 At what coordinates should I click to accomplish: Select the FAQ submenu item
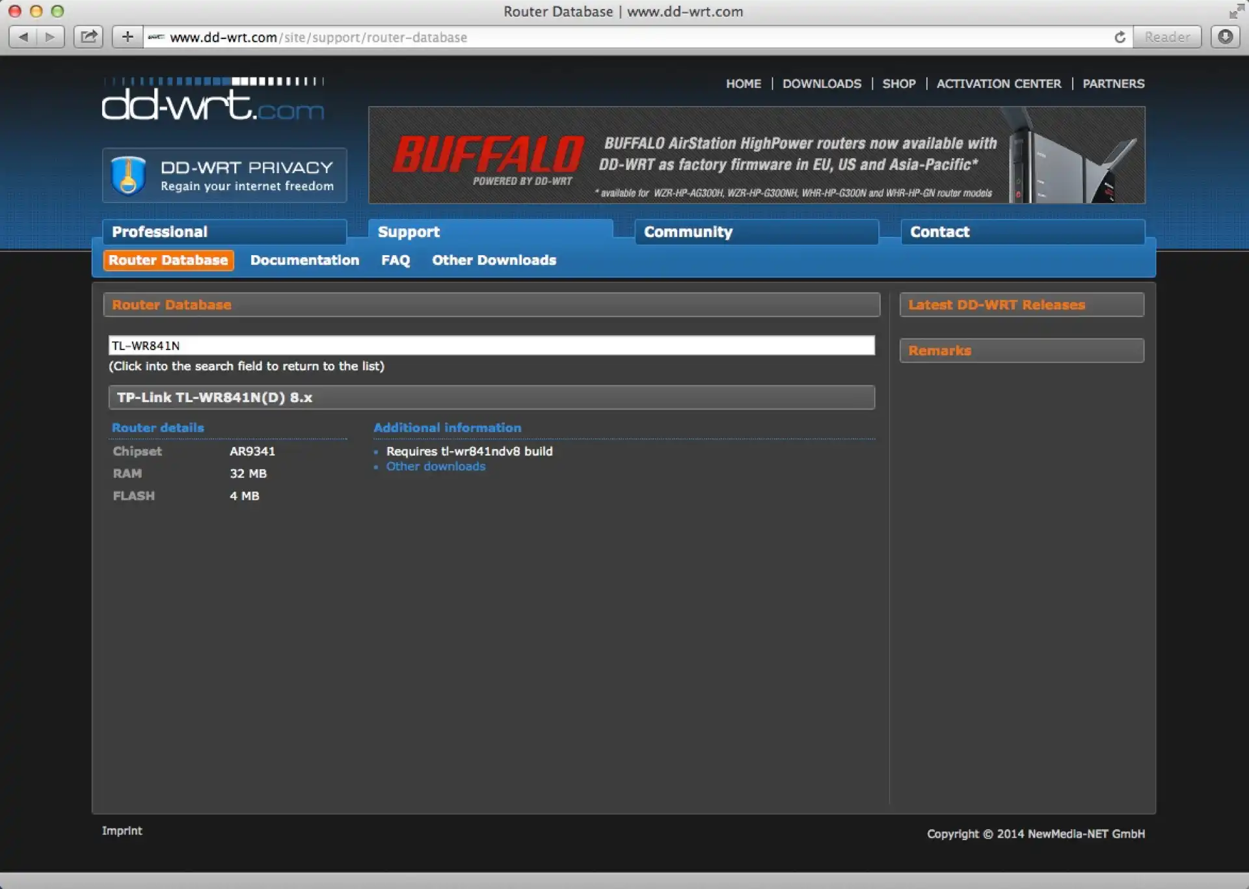point(395,260)
